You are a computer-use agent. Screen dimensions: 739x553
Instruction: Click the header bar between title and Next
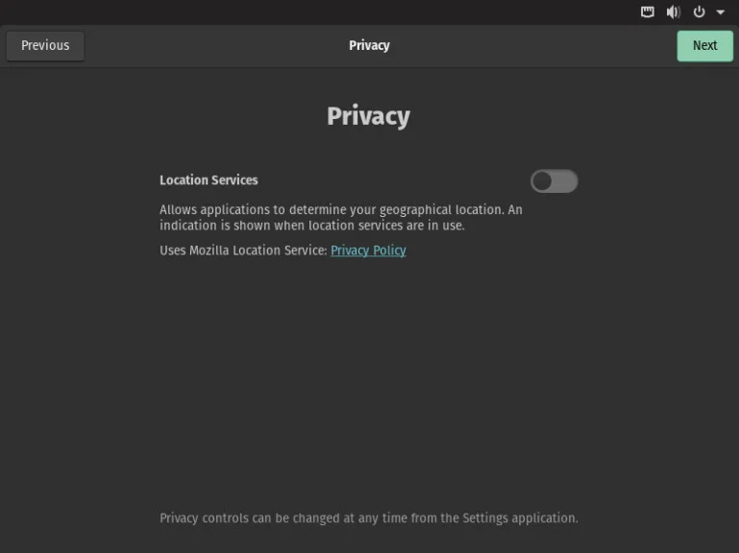pyautogui.click(x=529, y=46)
